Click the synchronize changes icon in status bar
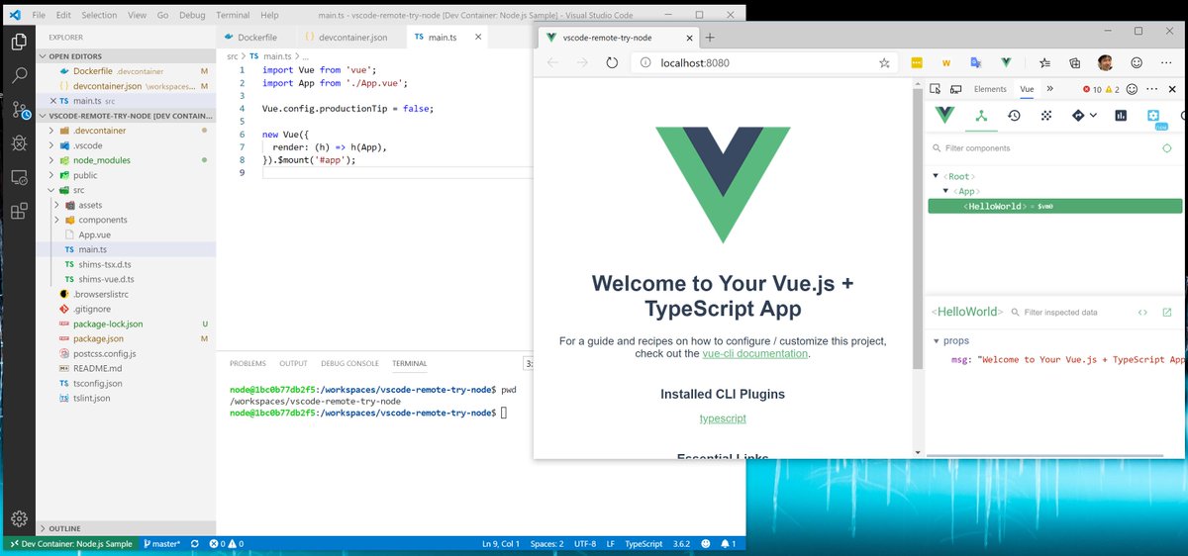This screenshot has width=1188, height=556. pyautogui.click(x=194, y=544)
